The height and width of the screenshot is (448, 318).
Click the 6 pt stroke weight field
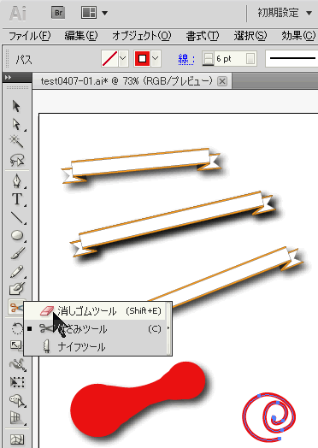pyautogui.click(x=229, y=59)
